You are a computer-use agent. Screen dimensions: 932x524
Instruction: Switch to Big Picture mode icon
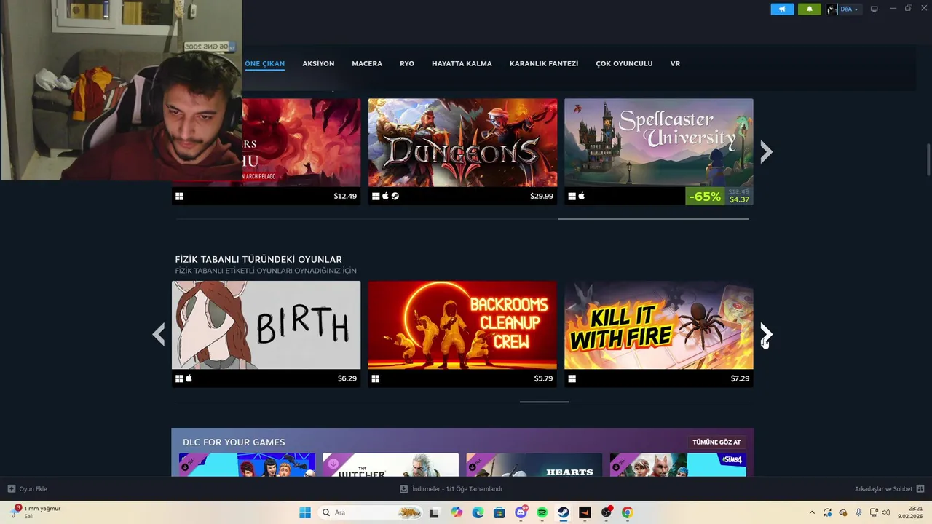click(x=874, y=9)
